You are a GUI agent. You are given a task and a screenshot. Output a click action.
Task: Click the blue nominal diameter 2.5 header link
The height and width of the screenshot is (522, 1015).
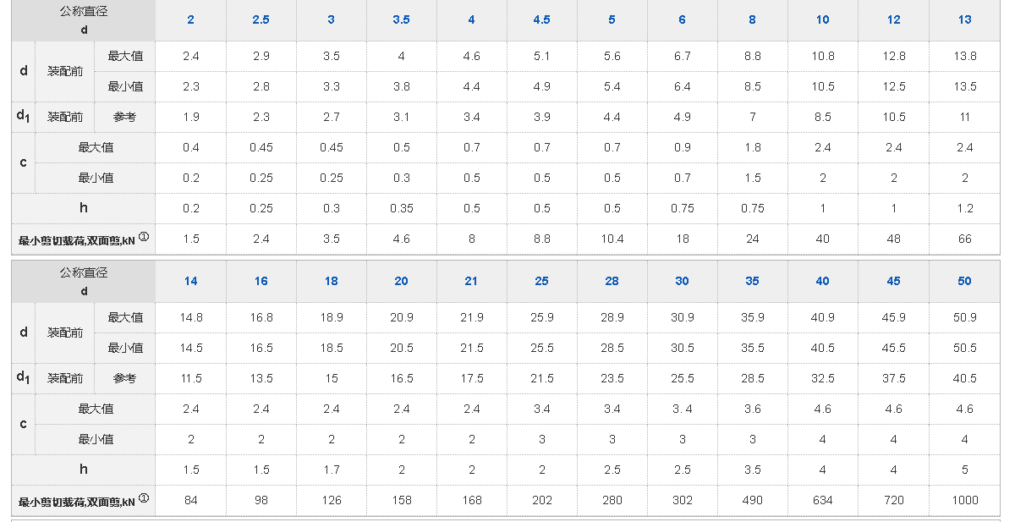tap(261, 19)
